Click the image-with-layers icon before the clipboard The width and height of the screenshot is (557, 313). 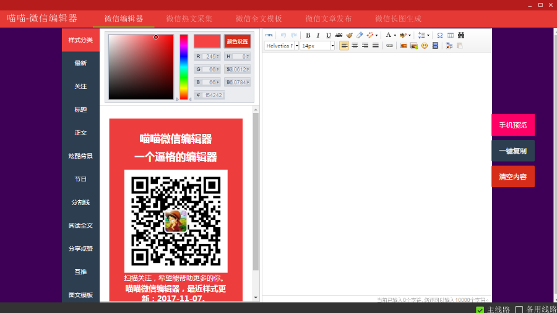(x=449, y=46)
